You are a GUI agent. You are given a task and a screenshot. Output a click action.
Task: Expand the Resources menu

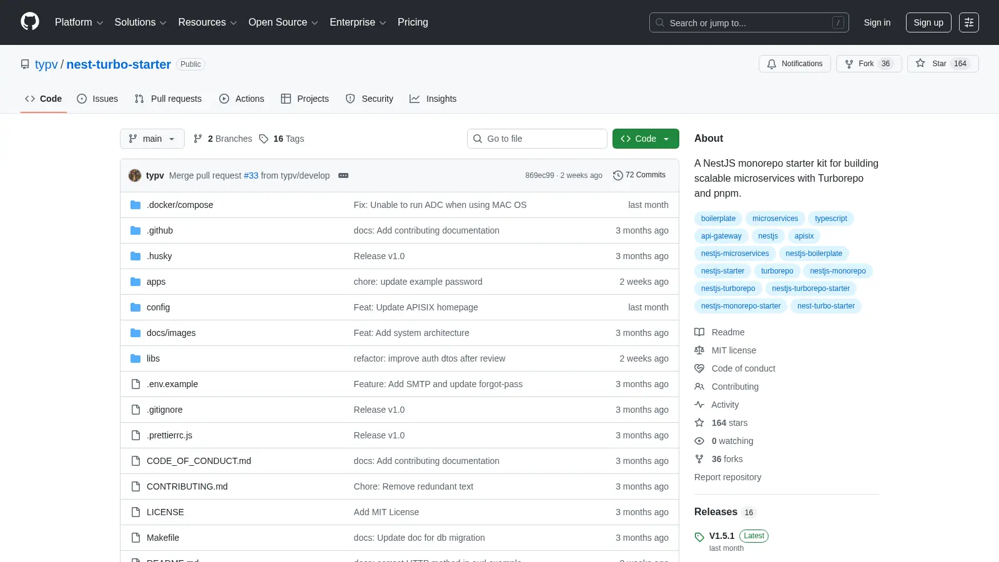(x=207, y=22)
